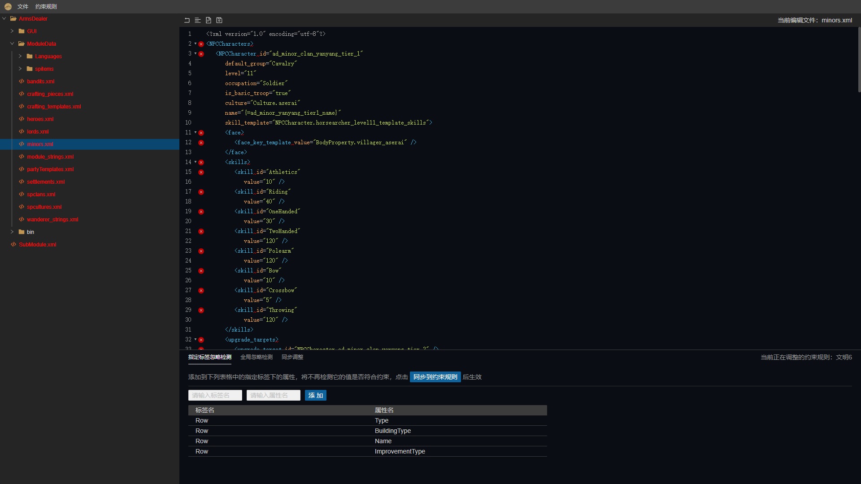This screenshot has height=484, width=861.
Task: Expand the GUI folder in tree
Action: (x=12, y=31)
